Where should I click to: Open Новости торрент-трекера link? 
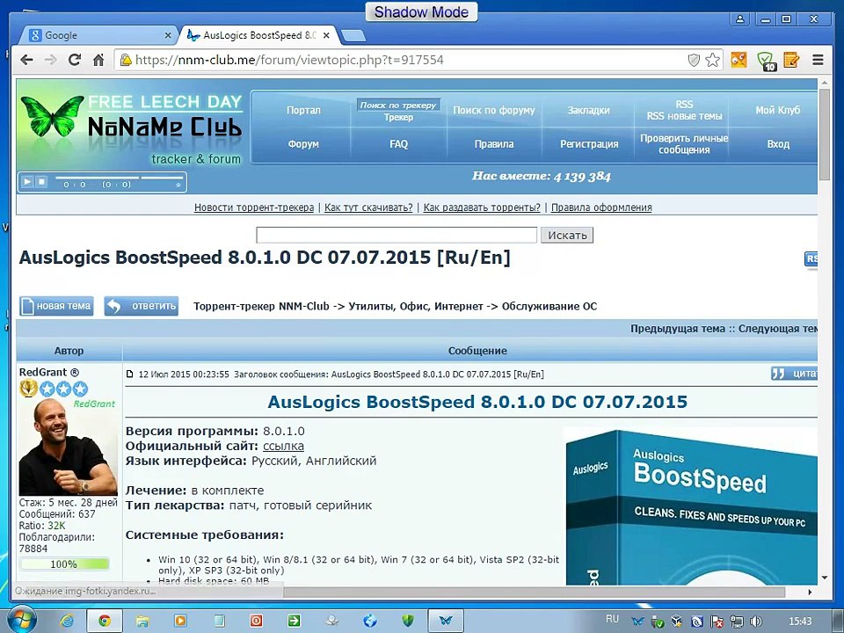(x=254, y=207)
